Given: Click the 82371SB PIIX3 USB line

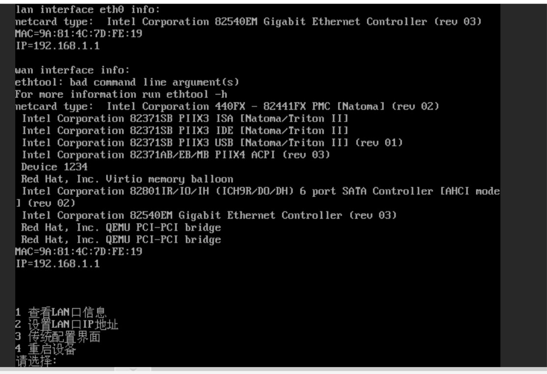Looking at the screenshot, I should tap(212, 143).
